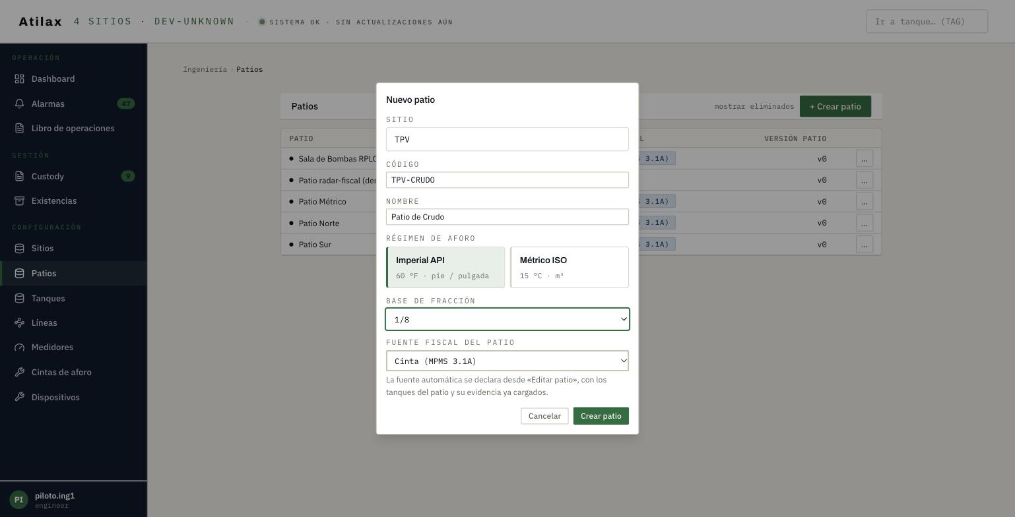Click the + Crear patio header button
Screen dimensions: 1015x517
pos(835,106)
